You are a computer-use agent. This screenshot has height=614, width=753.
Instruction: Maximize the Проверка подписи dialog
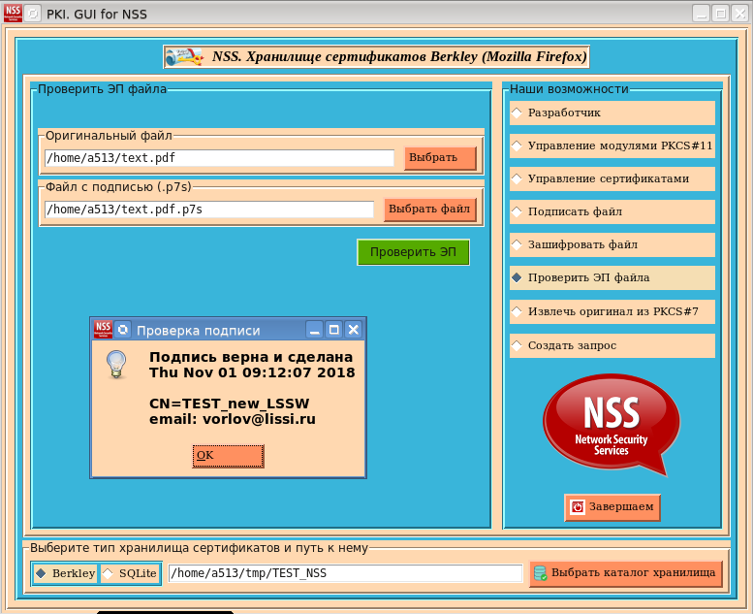click(x=333, y=330)
